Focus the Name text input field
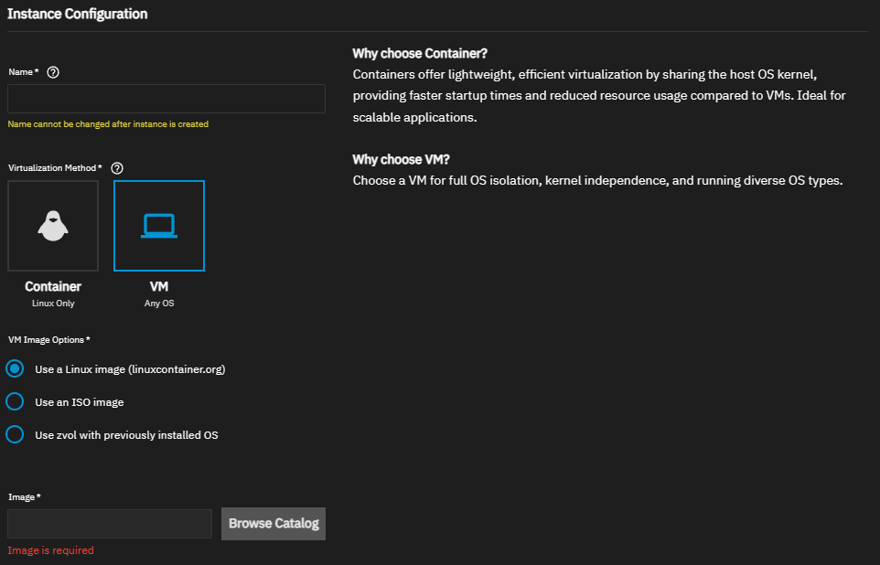The width and height of the screenshot is (880, 565). [166, 99]
